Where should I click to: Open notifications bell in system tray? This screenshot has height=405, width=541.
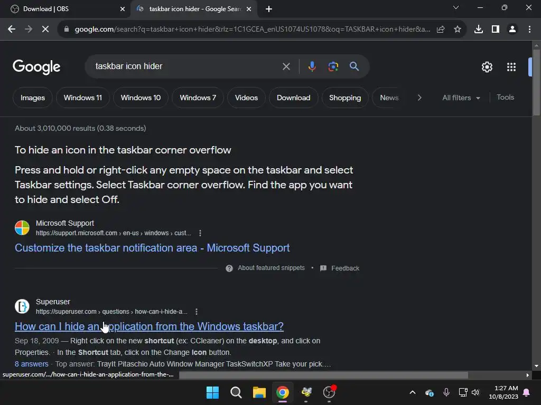527,392
